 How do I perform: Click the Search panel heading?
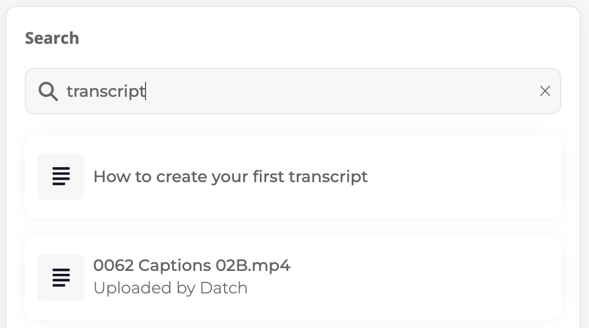click(52, 38)
